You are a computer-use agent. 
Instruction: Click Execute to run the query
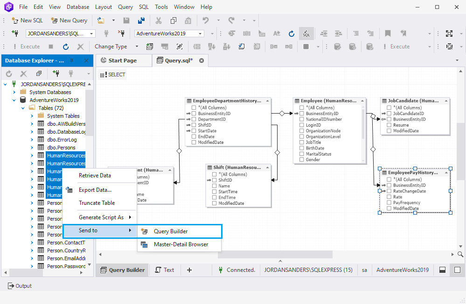(x=29, y=46)
